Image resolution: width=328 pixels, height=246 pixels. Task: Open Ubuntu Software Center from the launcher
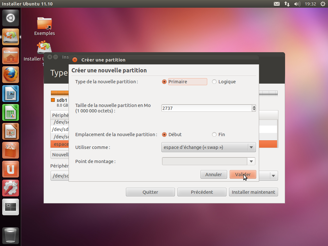[x=11, y=150]
